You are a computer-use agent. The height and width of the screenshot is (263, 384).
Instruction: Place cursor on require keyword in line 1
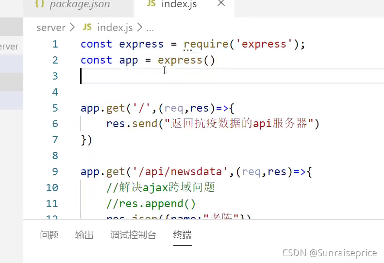[206, 45]
